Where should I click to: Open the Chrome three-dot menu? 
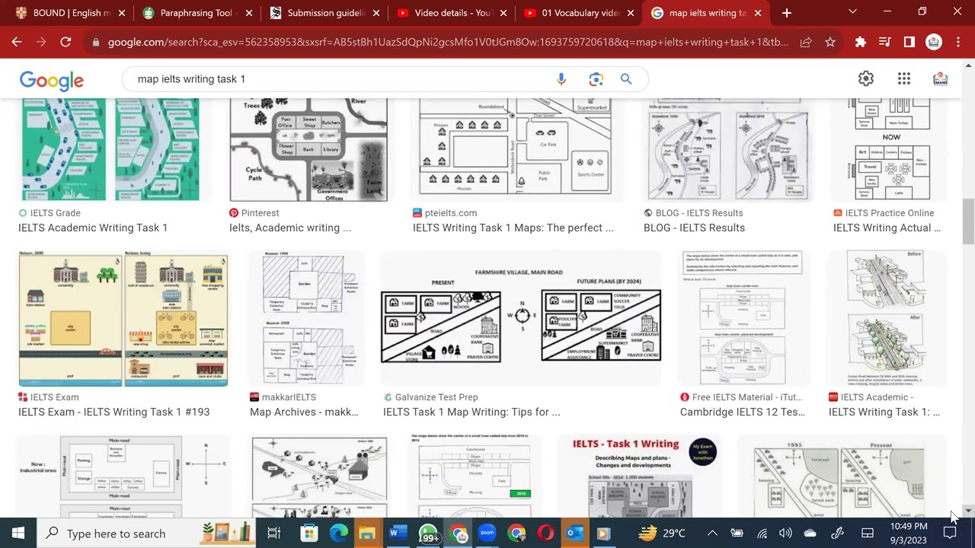point(958,43)
